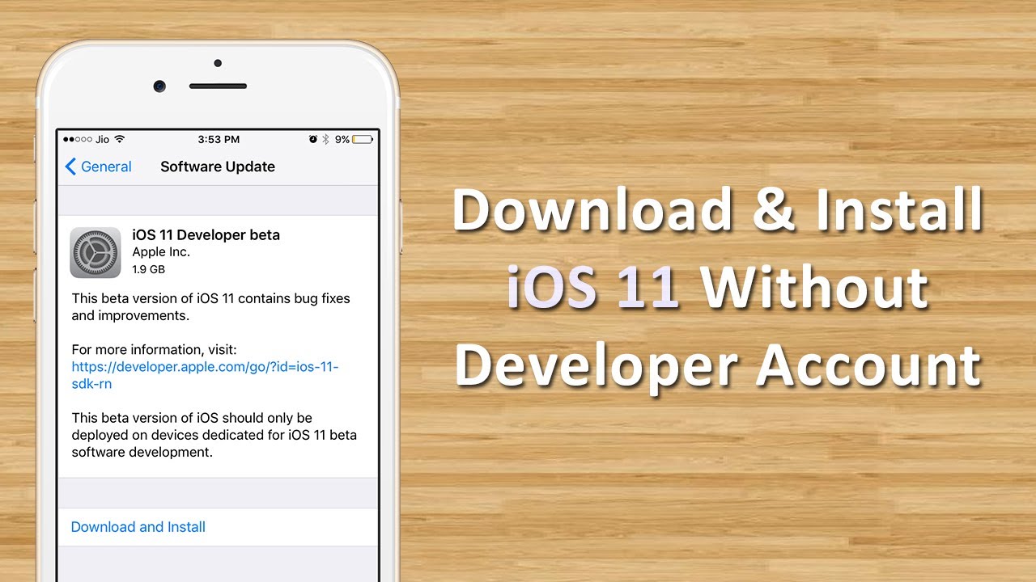The height and width of the screenshot is (582, 1036).
Task: Tap the Wi-Fi status icon
Action: click(x=120, y=139)
